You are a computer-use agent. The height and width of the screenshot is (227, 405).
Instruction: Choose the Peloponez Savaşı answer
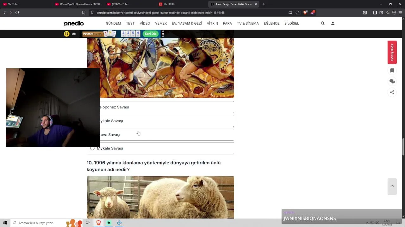point(160,107)
